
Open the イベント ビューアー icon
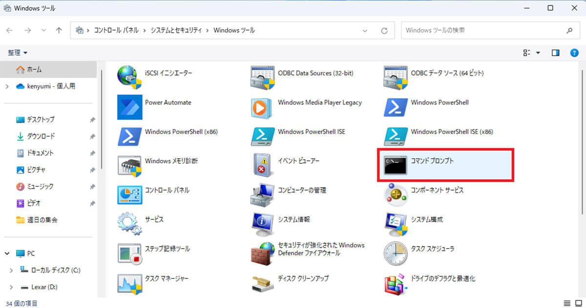(263, 166)
